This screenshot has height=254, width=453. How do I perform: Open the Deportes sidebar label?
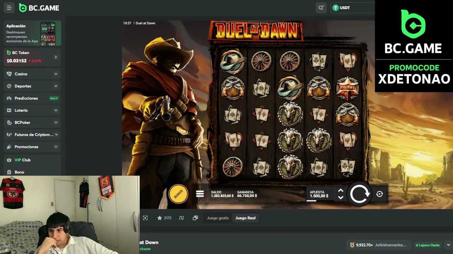click(x=23, y=86)
